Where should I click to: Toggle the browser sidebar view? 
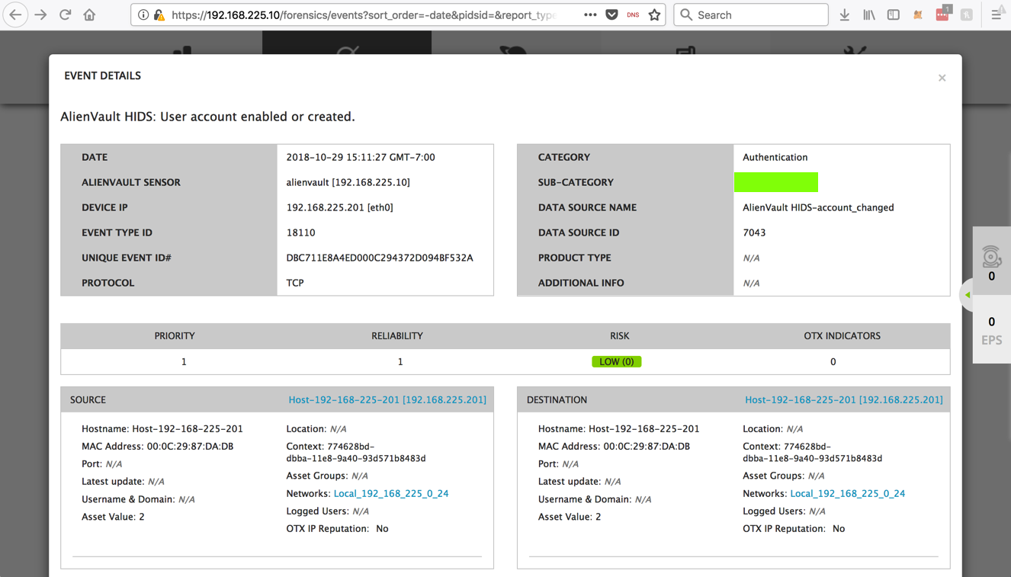(894, 14)
